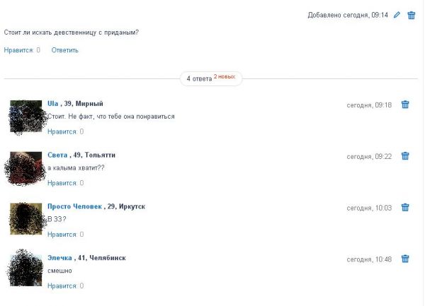The width and height of the screenshot is (425, 306).
Task: Open Света's profile name link
Action: point(57,155)
